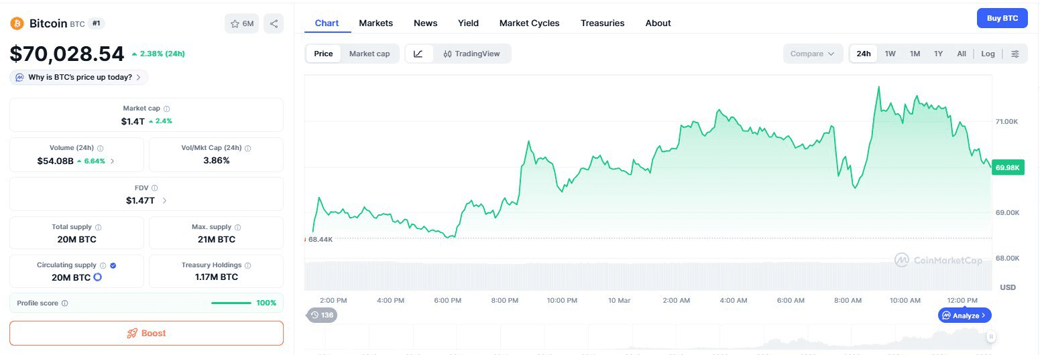Open the Compare dropdown
This screenshot has height=355, width=1040.
(813, 54)
